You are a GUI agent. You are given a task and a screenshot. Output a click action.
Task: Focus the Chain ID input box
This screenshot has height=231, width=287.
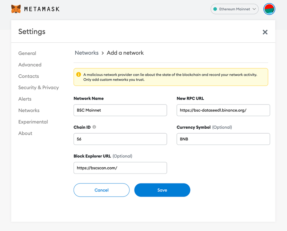[120, 139]
